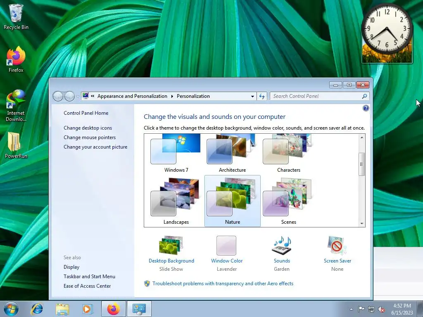Open Windows Explorer from taskbar
This screenshot has height=317, width=423.
[62, 309]
